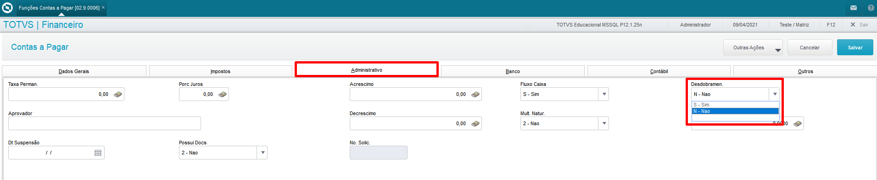Click the Contas a Pagar heading
The height and width of the screenshot is (180, 877).
tap(40, 47)
